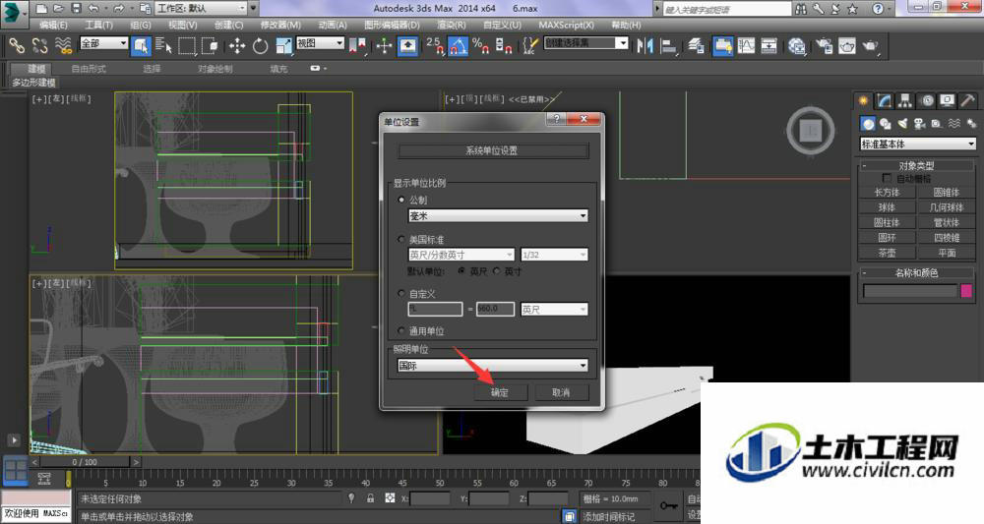Click the Unlink Selection tool
This screenshot has height=524, width=984.
pyautogui.click(x=40, y=46)
